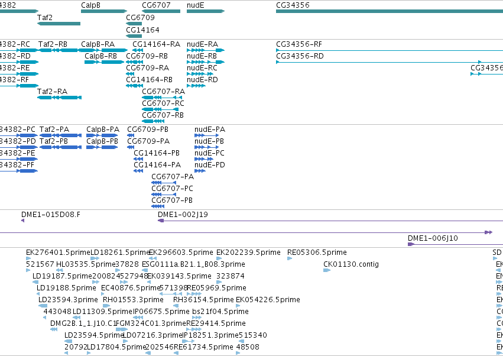
Task: Click transcript CG34356-RD
Action: (x=390, y=62)
